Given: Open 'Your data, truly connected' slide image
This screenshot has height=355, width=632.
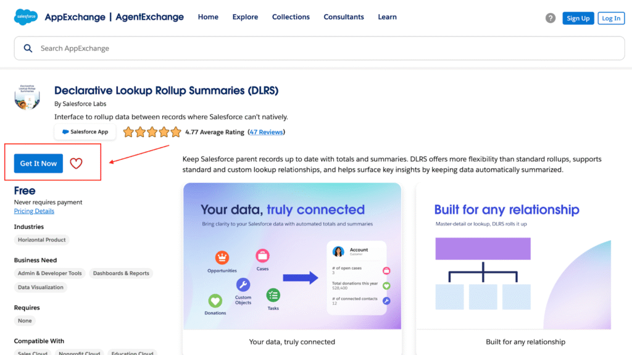Looking at the screenshot, I should (x=292, y=256).
